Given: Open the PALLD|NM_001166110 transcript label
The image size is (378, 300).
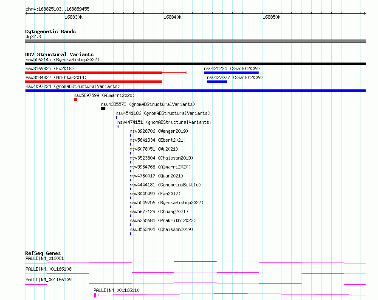Looking at the screenshot, I should (x=116, y=290).
